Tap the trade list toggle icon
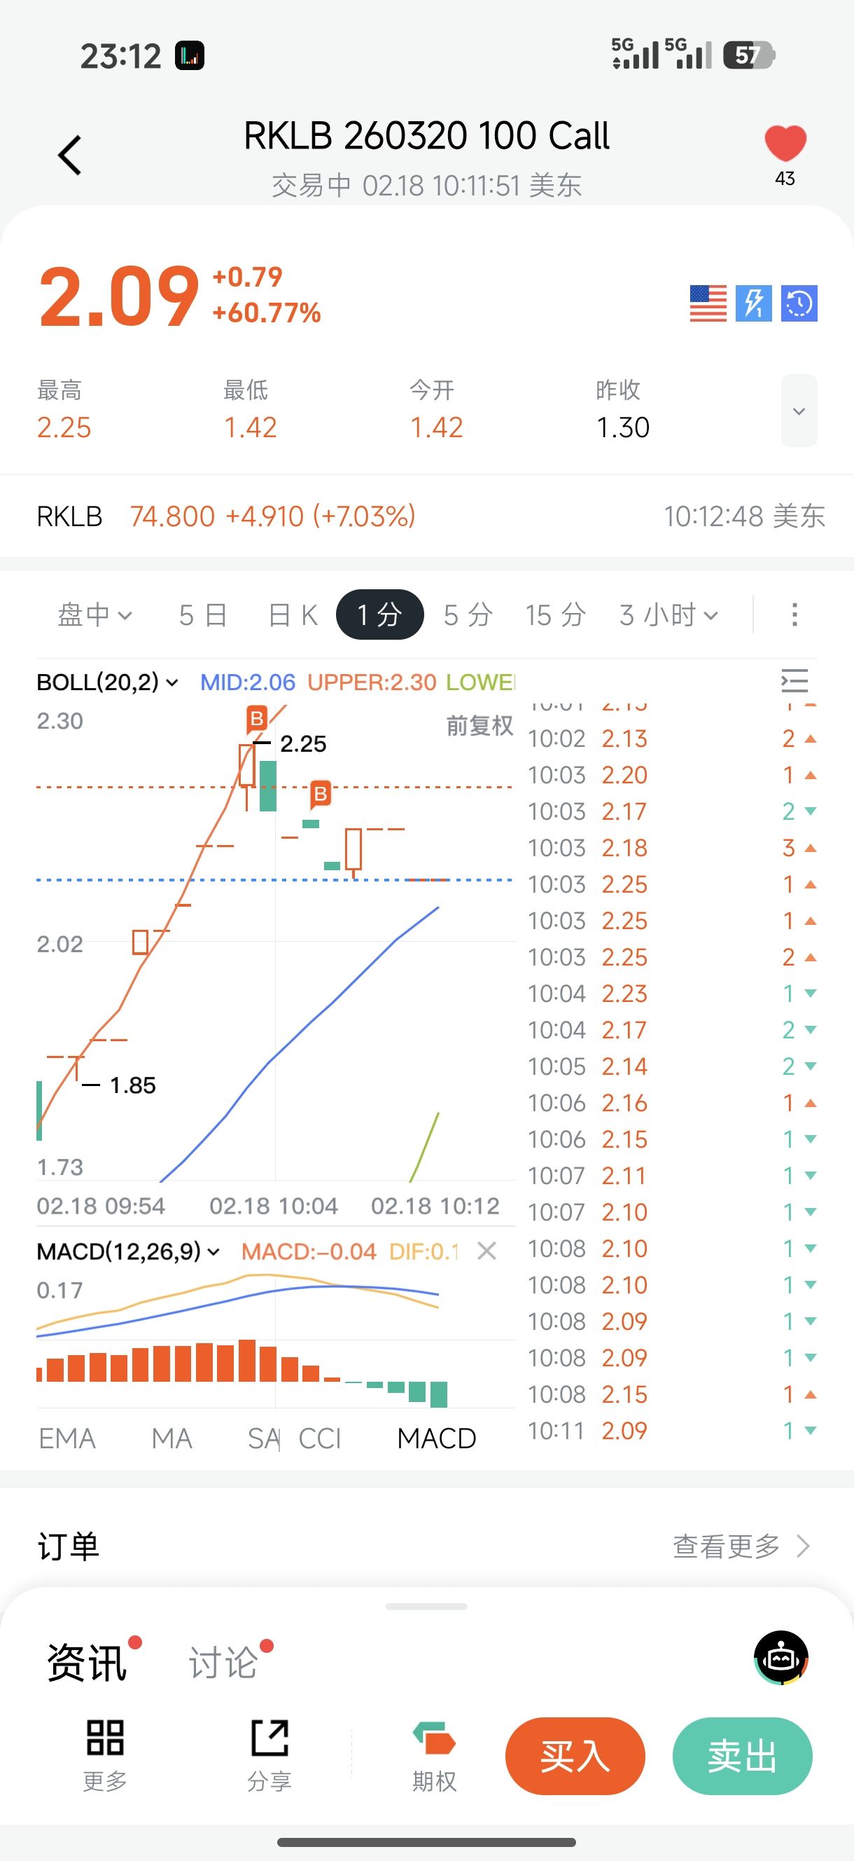Screen dimensions: 854x1861 [x=794, y=680]
